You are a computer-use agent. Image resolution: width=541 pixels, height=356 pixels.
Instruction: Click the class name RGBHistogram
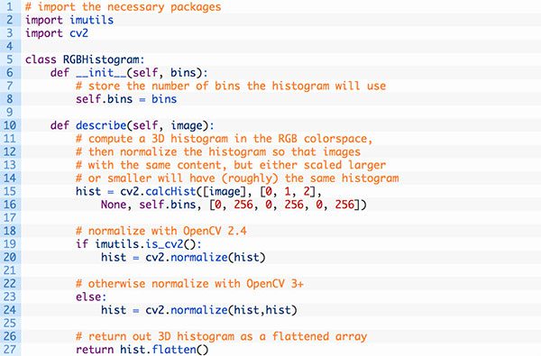101,59
